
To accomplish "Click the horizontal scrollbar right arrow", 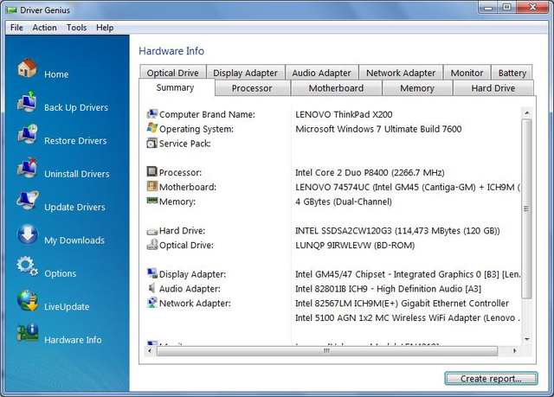I will point(514,351).
